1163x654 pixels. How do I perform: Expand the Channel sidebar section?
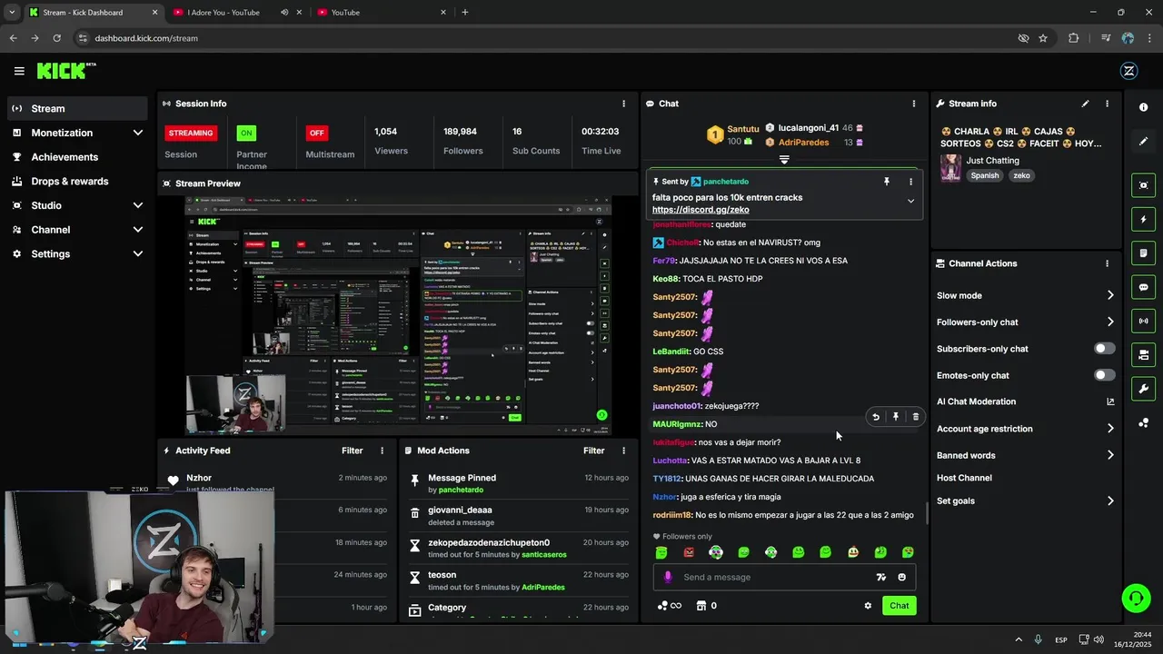pyautogui.click(x=138, y=230)
